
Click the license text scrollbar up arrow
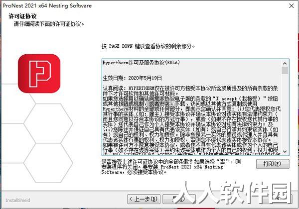pos(285,63)
